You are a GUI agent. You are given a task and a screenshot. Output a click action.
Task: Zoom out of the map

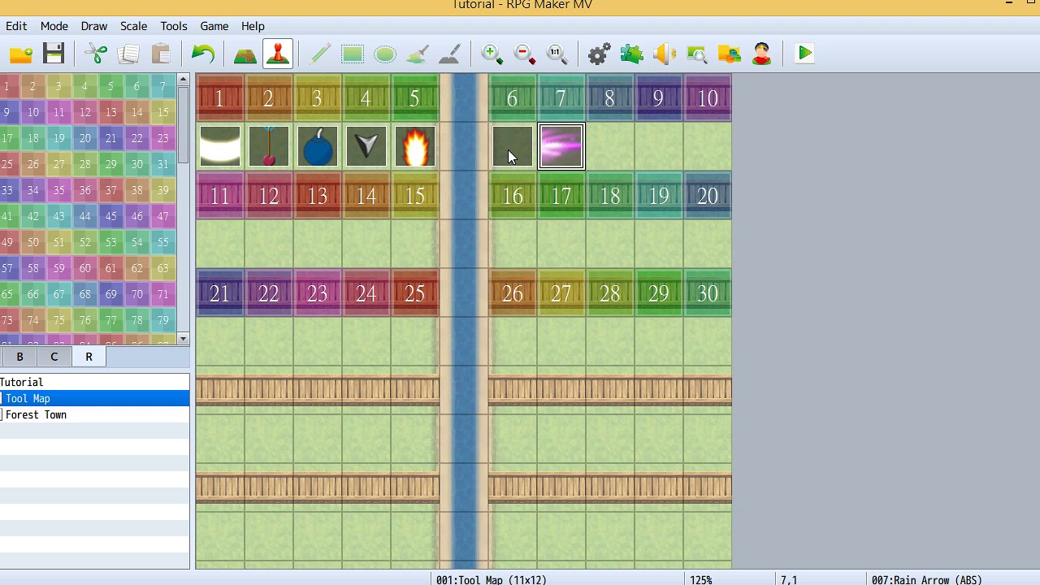[x=524, y=54]
